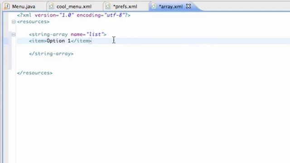The height and width of the screenshot is (163, 290).
Task: Click the opening <item> tag
Action: (x=38, y=41)
